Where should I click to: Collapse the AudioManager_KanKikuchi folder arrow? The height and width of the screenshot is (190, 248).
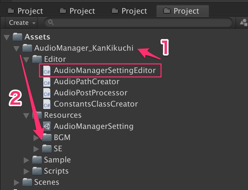(x=16, y=48)
